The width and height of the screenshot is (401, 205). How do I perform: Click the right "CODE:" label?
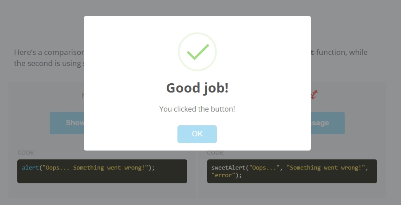click(x=216, y=153)
